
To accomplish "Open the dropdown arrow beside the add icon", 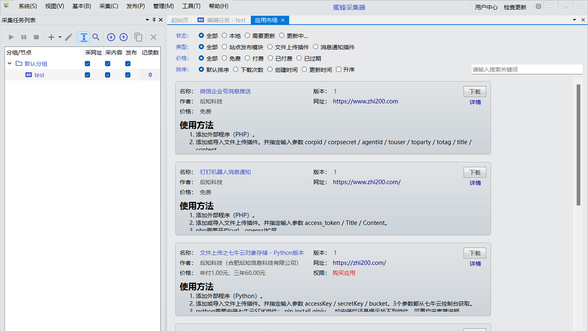I will point(60,37).
